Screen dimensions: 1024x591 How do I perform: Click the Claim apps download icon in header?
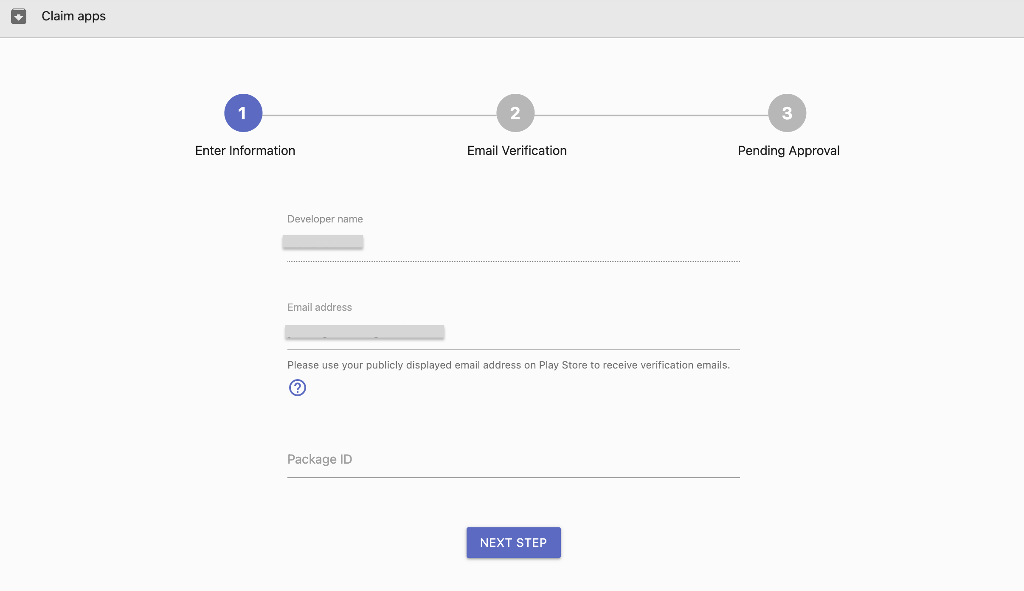coord(18,16)
